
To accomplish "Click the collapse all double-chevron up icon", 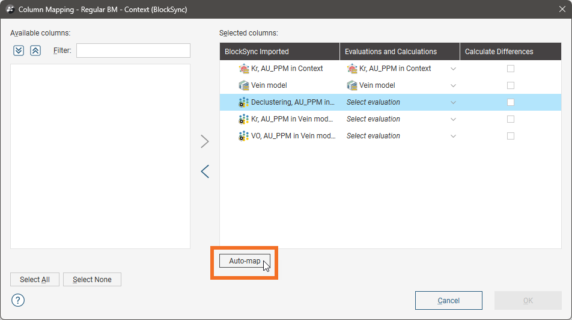I will click(35, 51).
